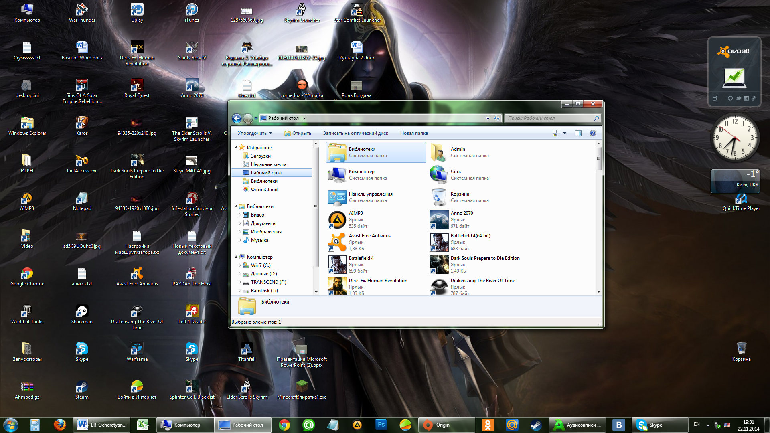Click the Explorer help icon

click(x=592, y=133)
